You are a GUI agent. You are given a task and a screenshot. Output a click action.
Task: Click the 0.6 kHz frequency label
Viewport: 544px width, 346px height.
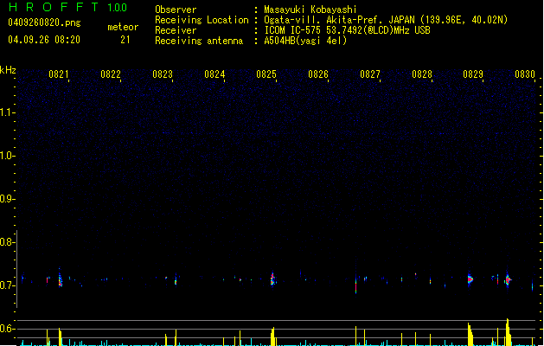point(7,329)
